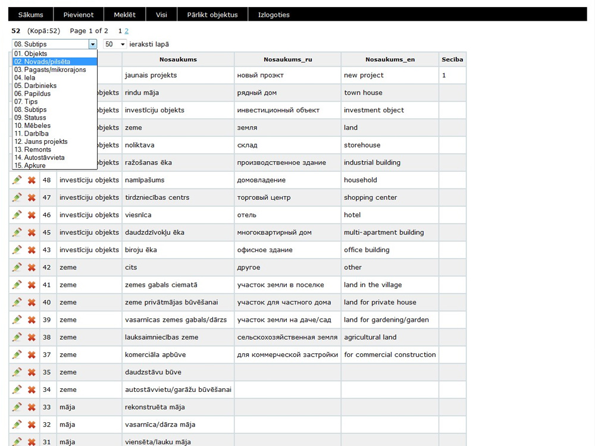595x446 pixels.
Task: Edit row 33 rekonstruēta māja
Action: [17, 407]
